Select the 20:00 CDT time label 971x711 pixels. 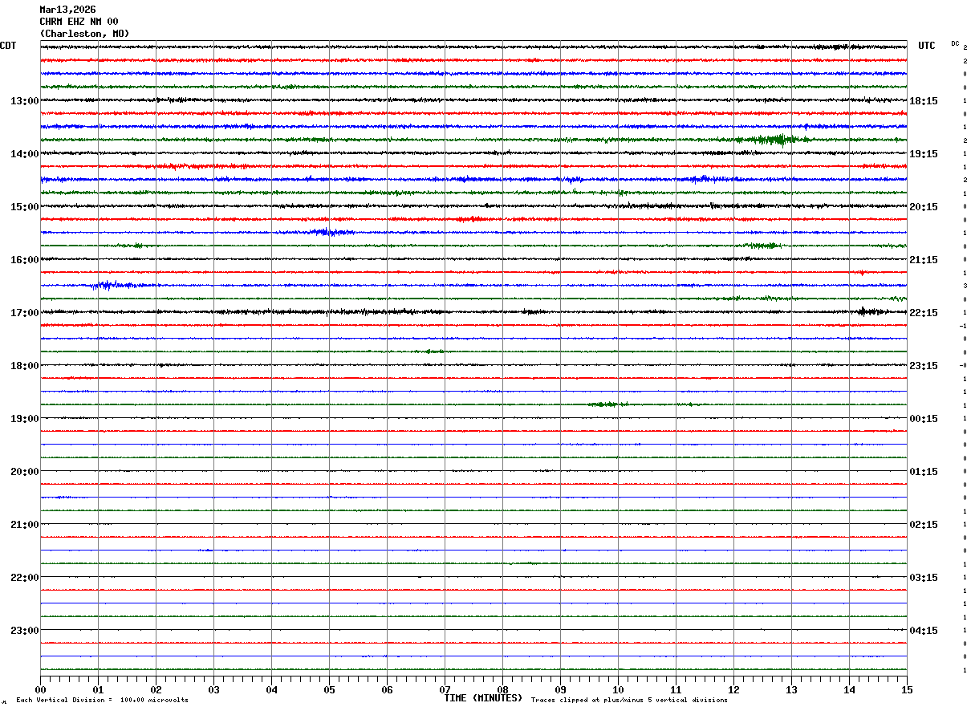tap(25, 472)
